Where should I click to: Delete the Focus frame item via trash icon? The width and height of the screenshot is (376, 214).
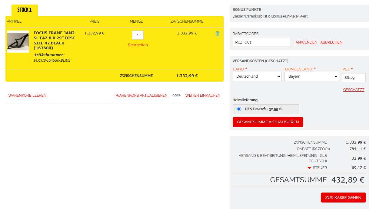pos(217,34)
